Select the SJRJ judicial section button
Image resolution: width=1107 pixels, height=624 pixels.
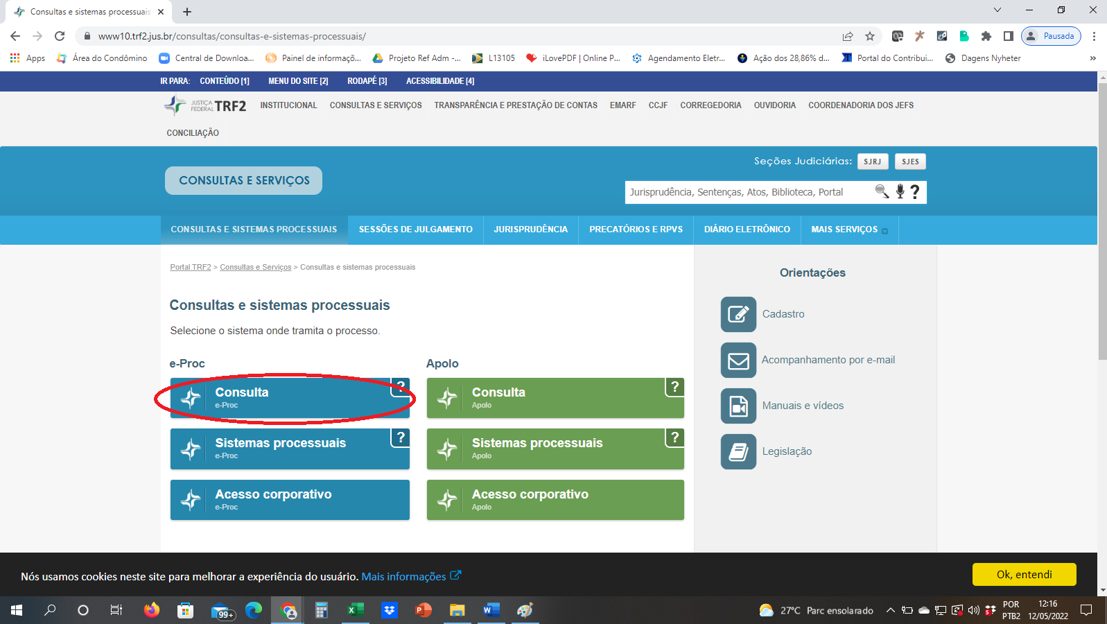(x=872, y=162)
